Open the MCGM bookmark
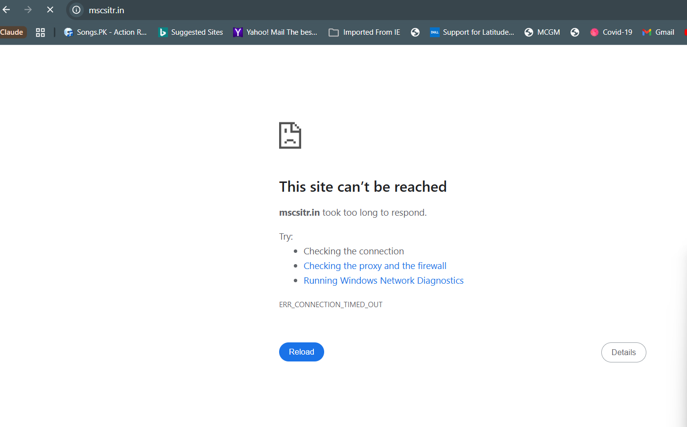 pos(542,32)
